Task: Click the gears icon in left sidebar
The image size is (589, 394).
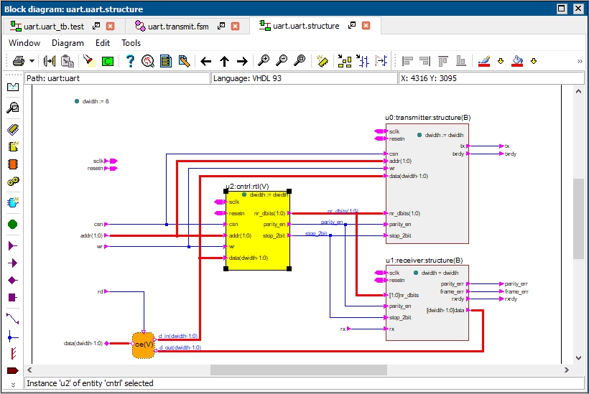Action: pyautogui.click(x=12, y=182)
